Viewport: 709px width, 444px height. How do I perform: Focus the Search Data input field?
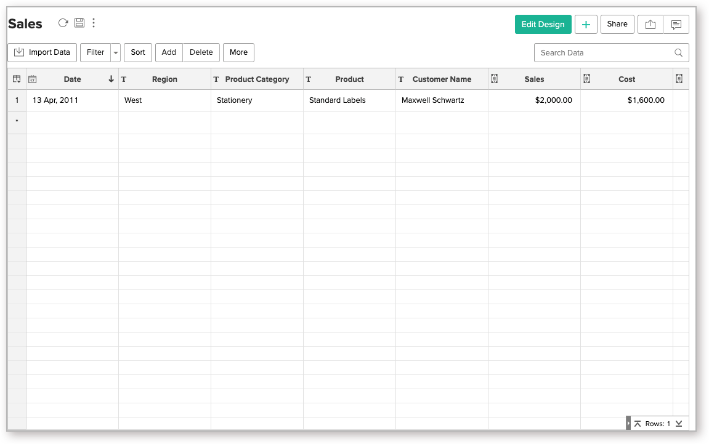611,52
